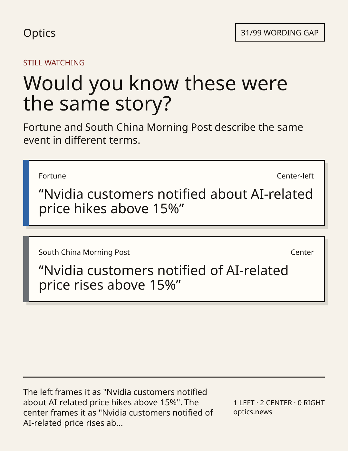Click the '1 LEFT' count
Screen dimensions: 348x451
(x=244, y=403)
